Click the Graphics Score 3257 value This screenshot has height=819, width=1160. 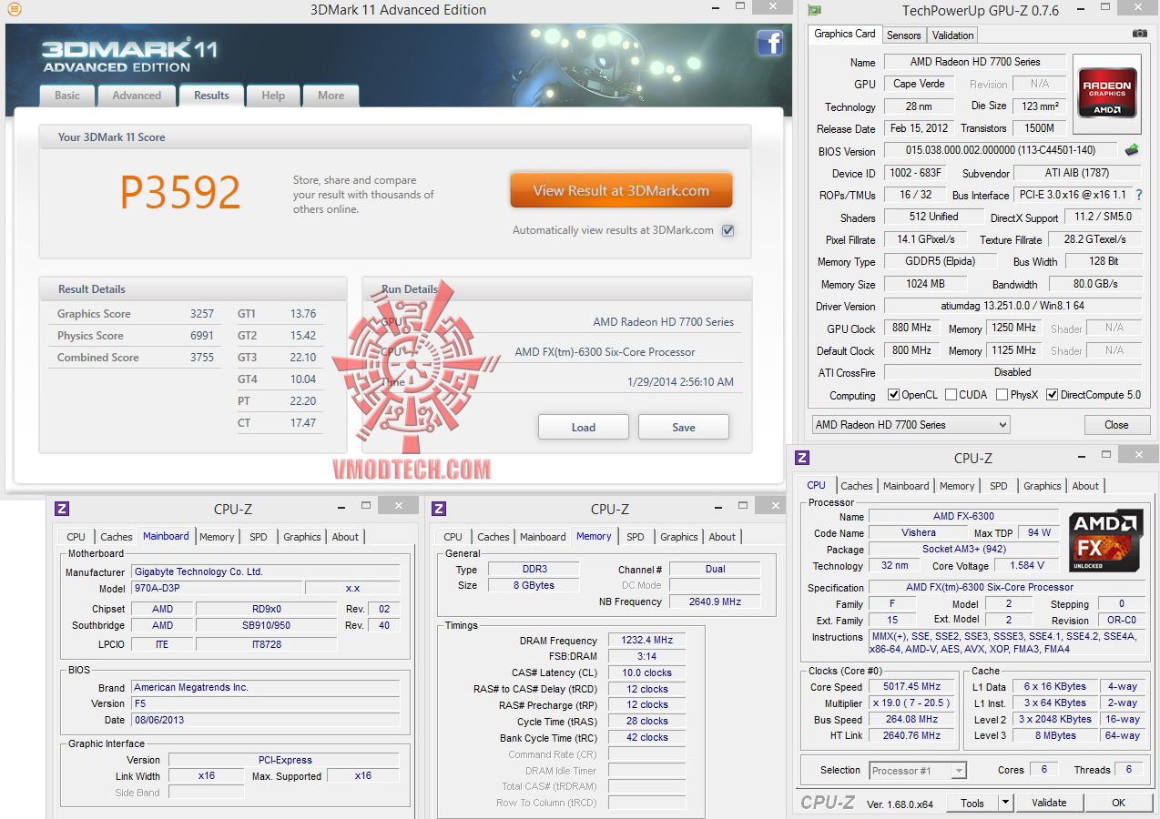click(202, 314)
